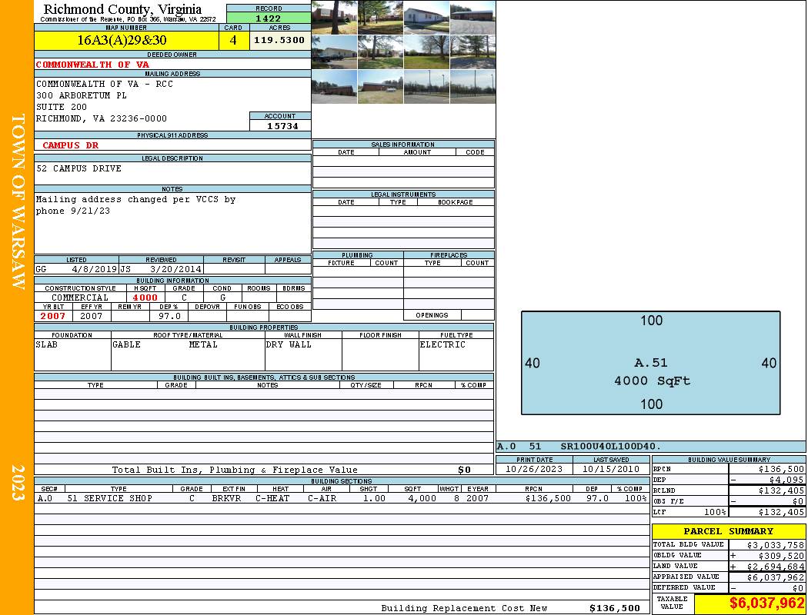Click the red taxable value $6,037,962
This screenshot has width=808, height=615.
[750, 603]
